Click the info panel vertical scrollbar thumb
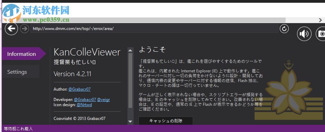 tap(130, 80)
